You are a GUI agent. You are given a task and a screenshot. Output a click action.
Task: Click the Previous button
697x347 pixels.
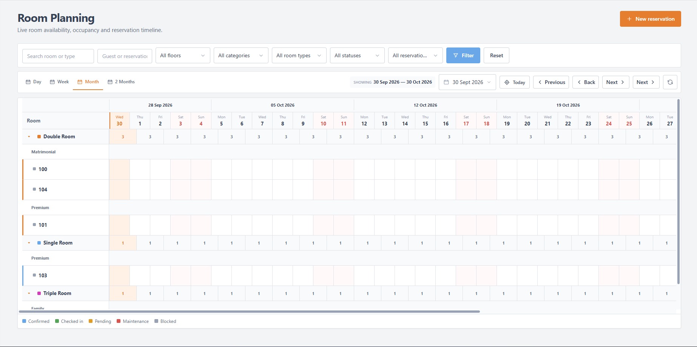[x=551, y=82]
